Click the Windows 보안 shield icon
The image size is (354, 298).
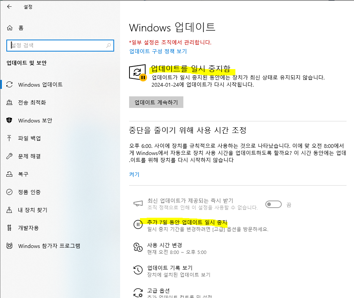(x=9, y=120)
